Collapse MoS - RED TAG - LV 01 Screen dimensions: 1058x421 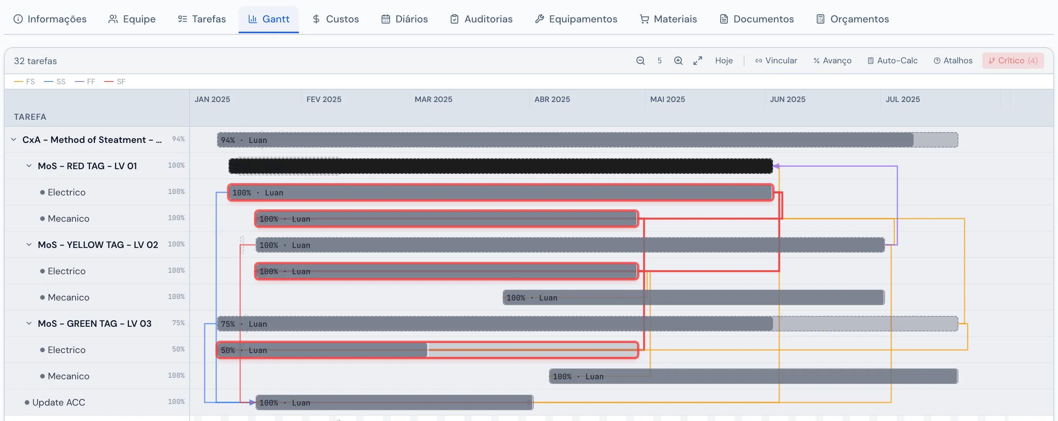coord(29,166)
